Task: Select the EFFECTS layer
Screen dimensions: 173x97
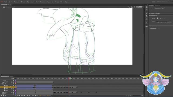Action: 6,82
